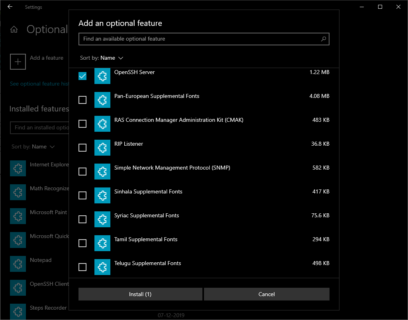
Task: Select the Microsoft Paint installed feature icon
Action: tap(18, 216)
